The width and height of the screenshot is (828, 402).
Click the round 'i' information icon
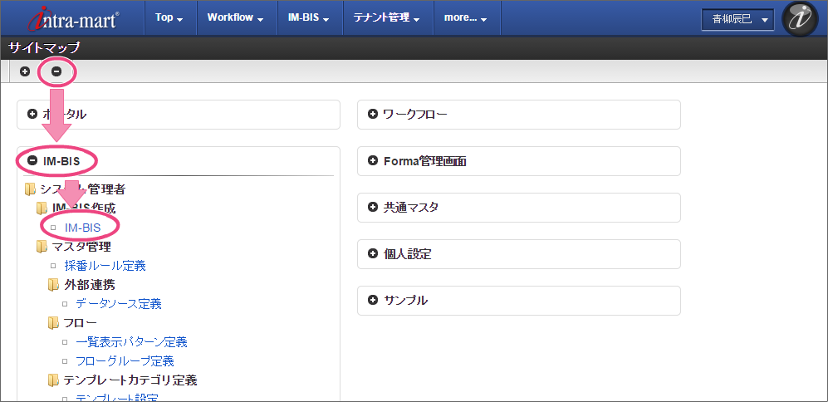pyautogui.click(x=801, y=19)
